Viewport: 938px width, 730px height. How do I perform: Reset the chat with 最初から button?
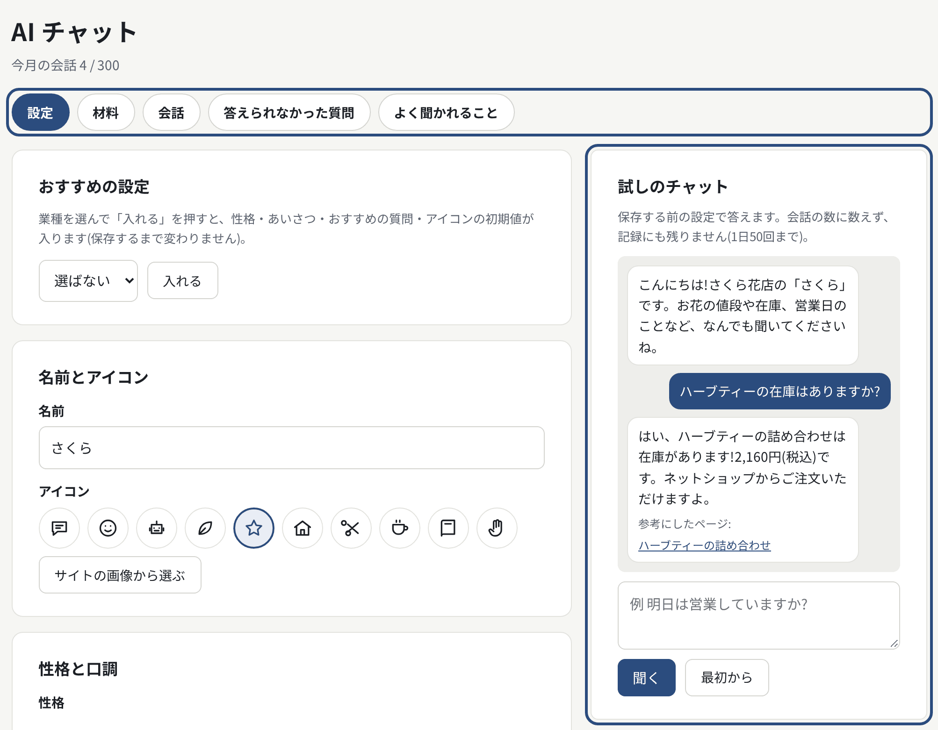[x=727, y=678]
